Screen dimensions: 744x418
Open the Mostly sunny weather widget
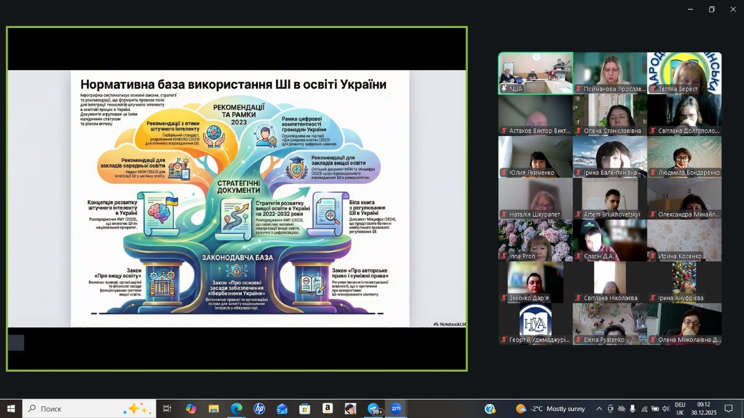click(x=550, y=409)
